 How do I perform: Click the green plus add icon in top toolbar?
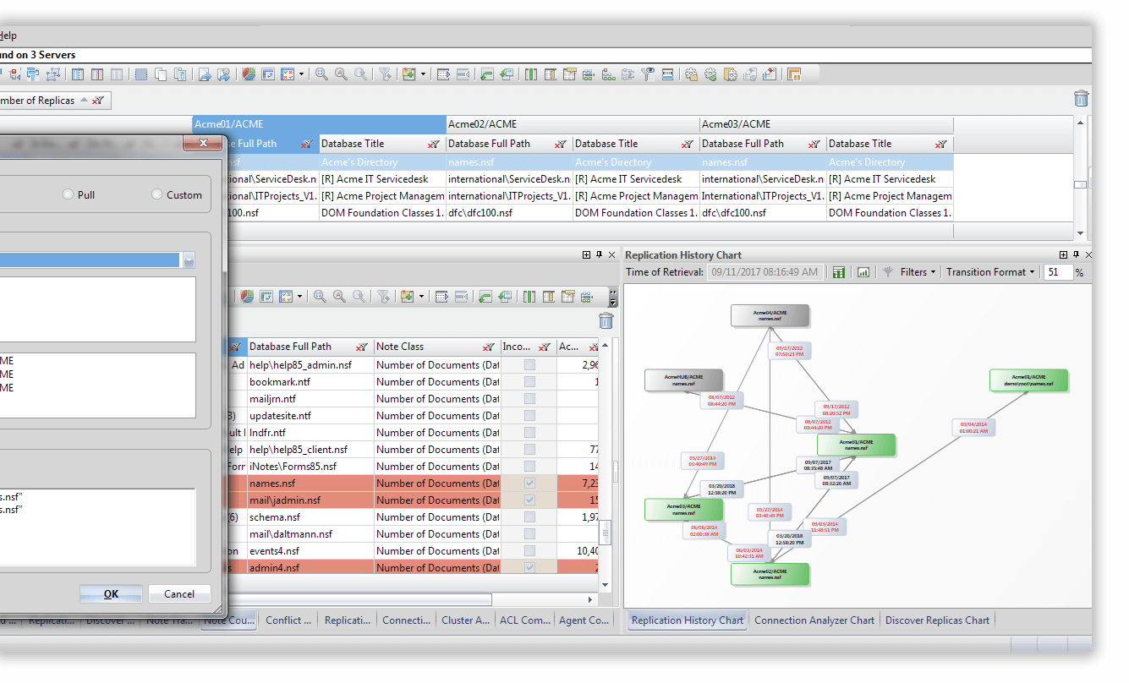(x=409, y=74)
